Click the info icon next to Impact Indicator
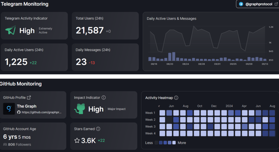 pyautogui.click(x=104, y=98)
